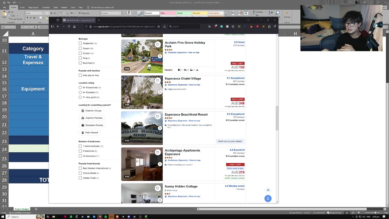Open Find & Select in Excel ribbon
Image resolution: width=389 pixels, height=219 pixels.
(278, 13)
